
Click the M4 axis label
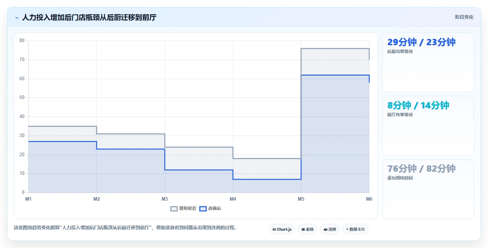click(233, 199)
